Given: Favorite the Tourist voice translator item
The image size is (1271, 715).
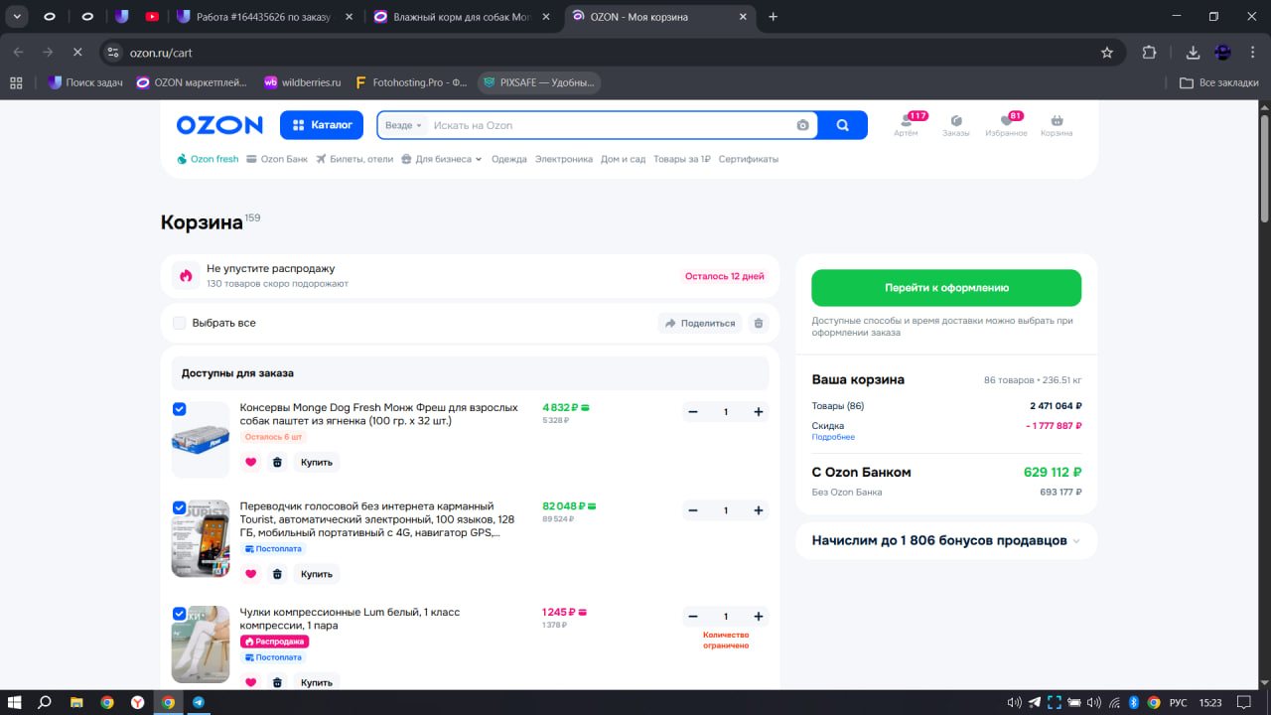Looking at the screenshot, I should pos(250,574).
